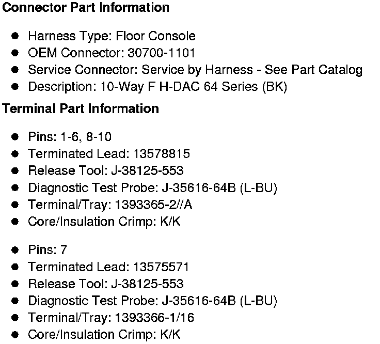Click Core/Insulation Crimp line below 1393365-2//A
Image resolution: width=380 pixels, height=344 pixels.
pos(104,222)
